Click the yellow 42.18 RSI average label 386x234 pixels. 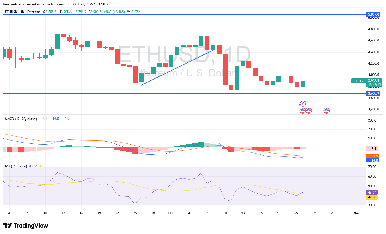pyautogui.click(x=372, y=197)
